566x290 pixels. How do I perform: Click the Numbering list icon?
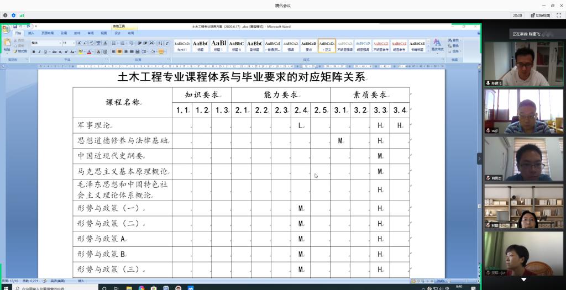tap(123, 43)
